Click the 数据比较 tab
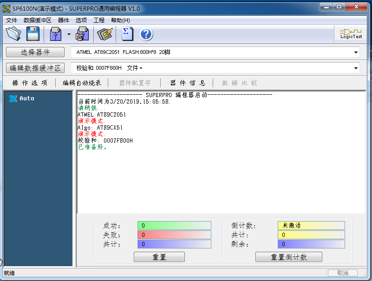The width and height of the screenshot is (372, 281). pyautogui.click(x=240, y=83)
